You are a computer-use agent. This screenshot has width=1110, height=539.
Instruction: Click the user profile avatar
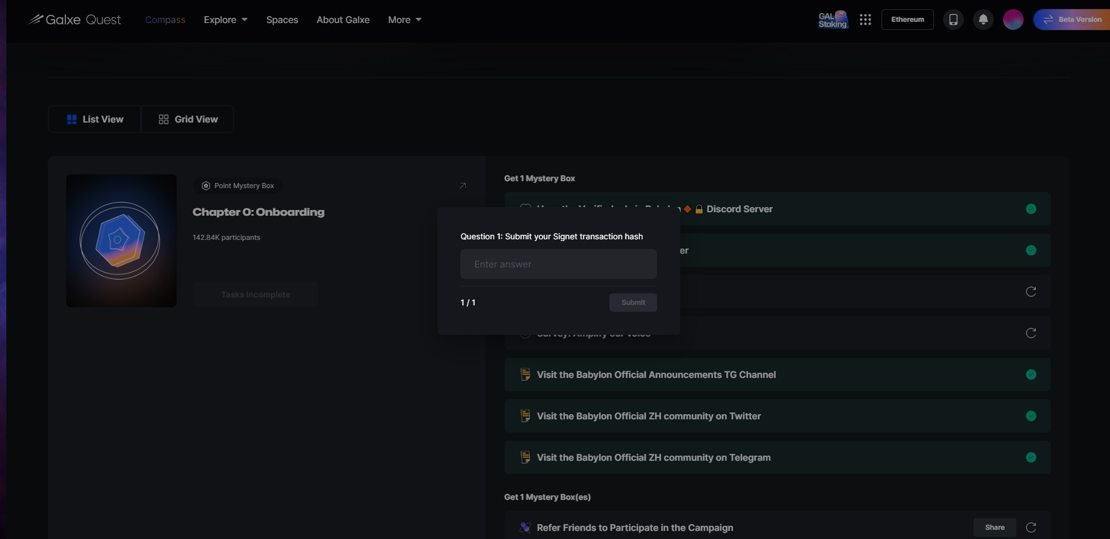click(1013, 20)
